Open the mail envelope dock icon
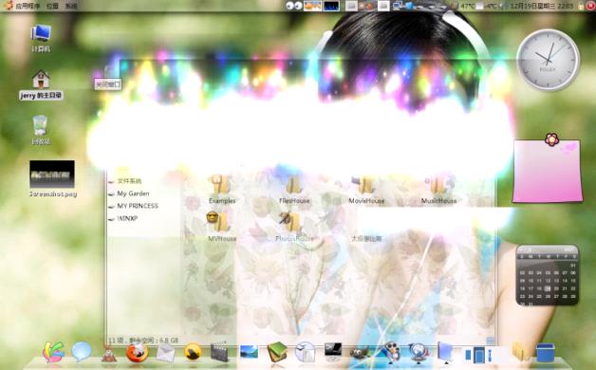Viewport: 596px width, 370px height. click(x=166, y=353)
